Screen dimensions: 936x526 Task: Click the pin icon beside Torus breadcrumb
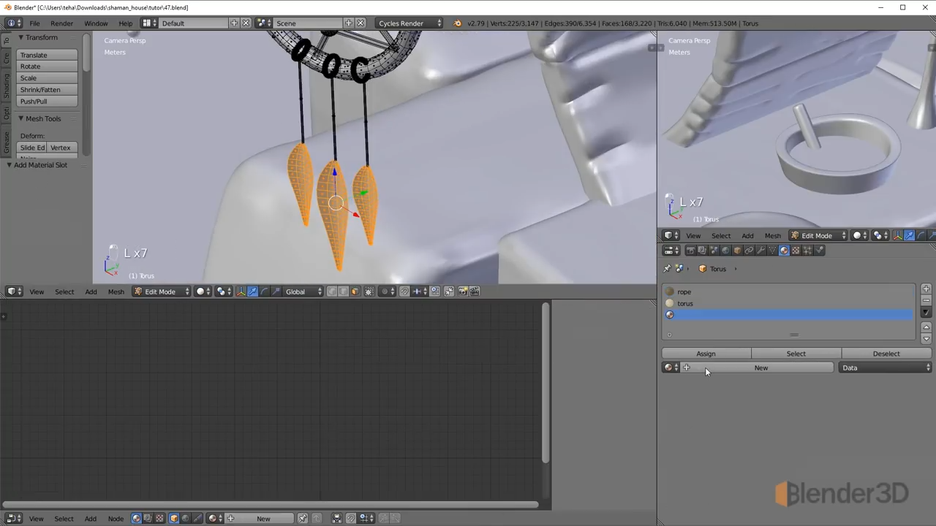click(667, 269)
